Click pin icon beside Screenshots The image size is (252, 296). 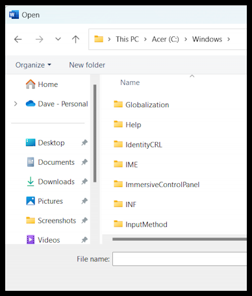click(84, 221)
